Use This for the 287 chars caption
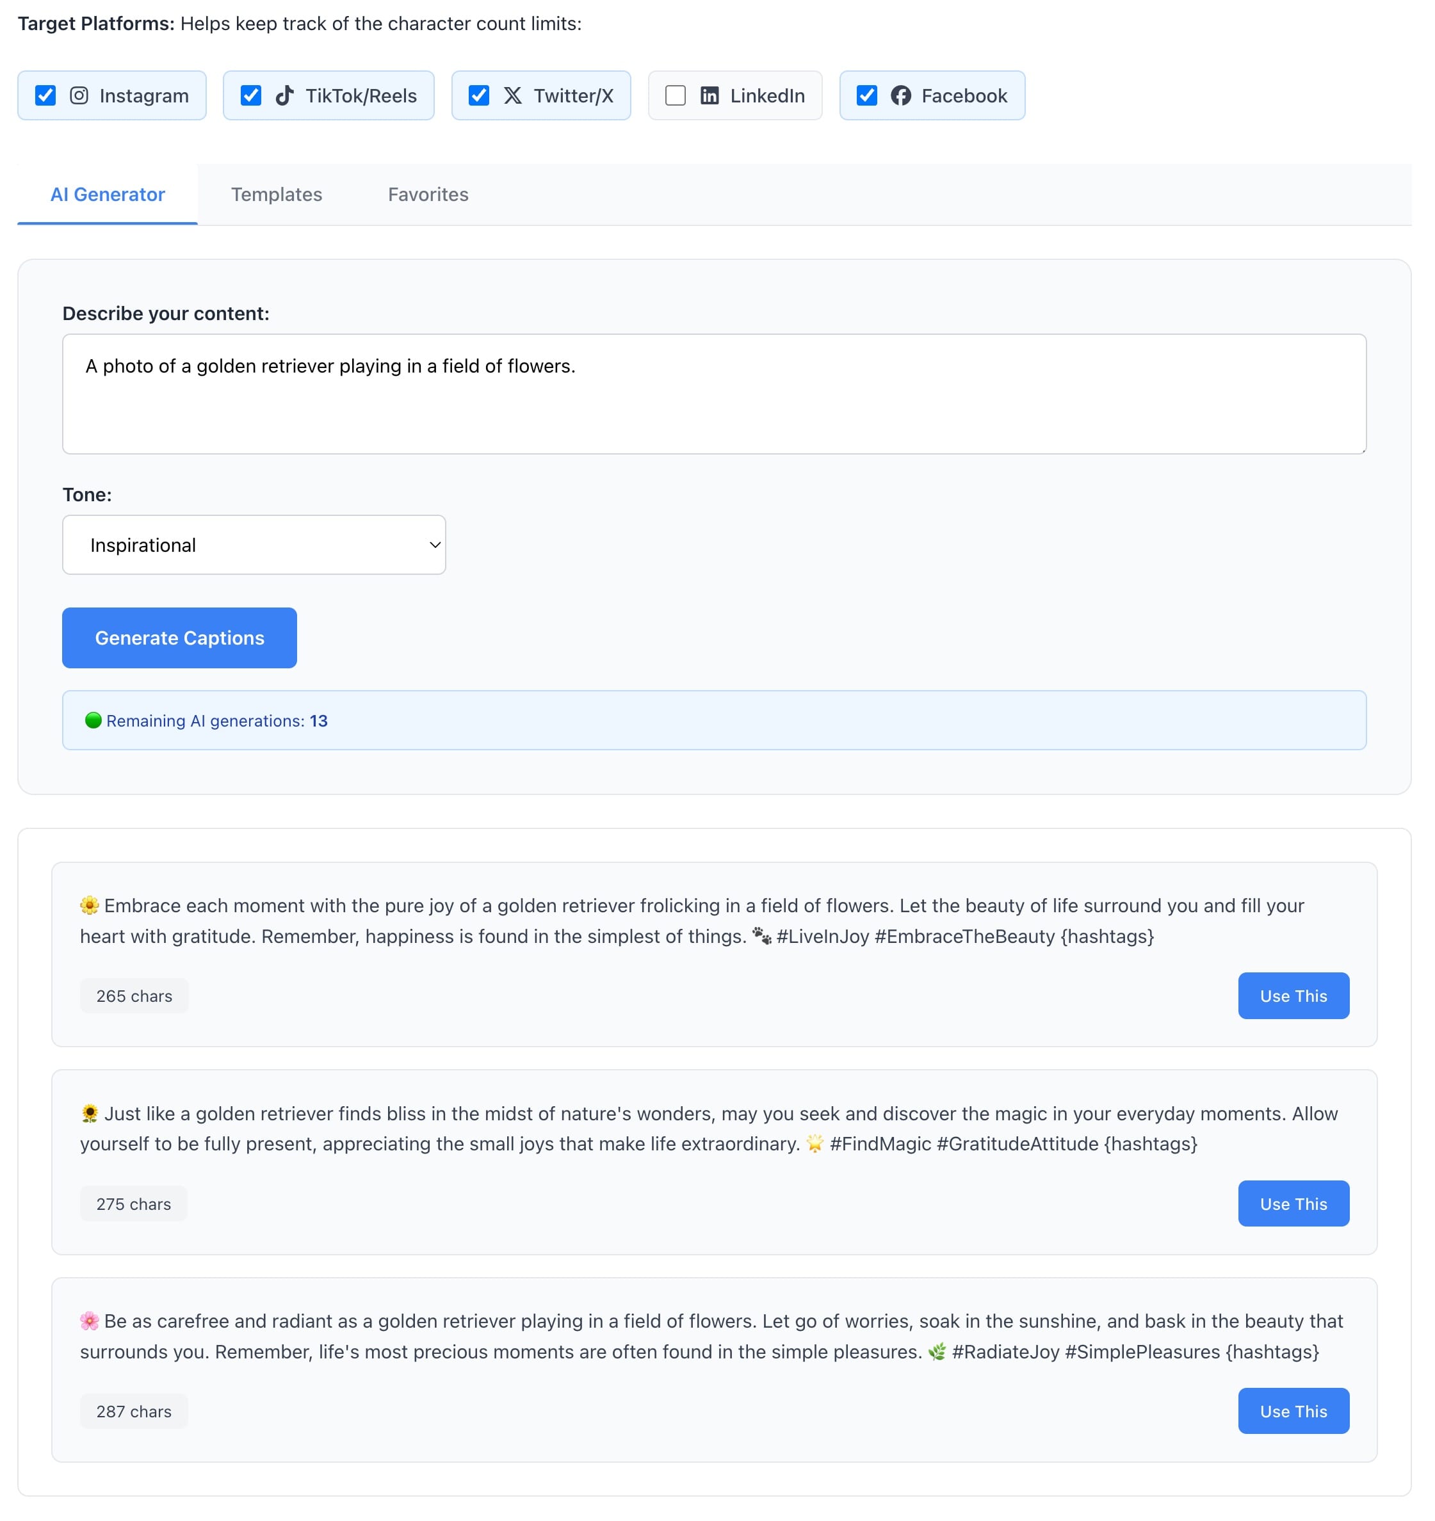 pyautogui.click(x=1293, y=1411)
